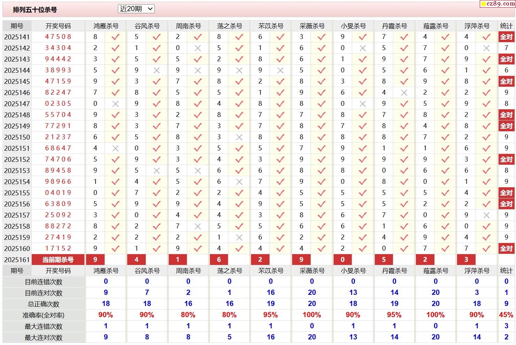Click the cross icon for 小旻 in row 2025147
The image size is (516, 345).
tap(363, 104)
